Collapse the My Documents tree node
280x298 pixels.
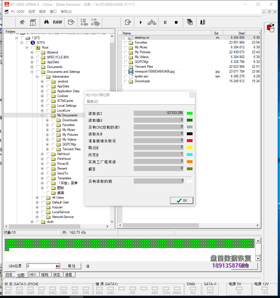point(42,115)
